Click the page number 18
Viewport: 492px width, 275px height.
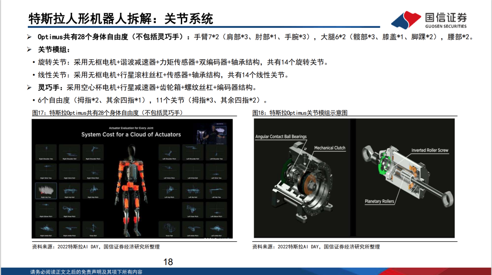tap(168, 262)
